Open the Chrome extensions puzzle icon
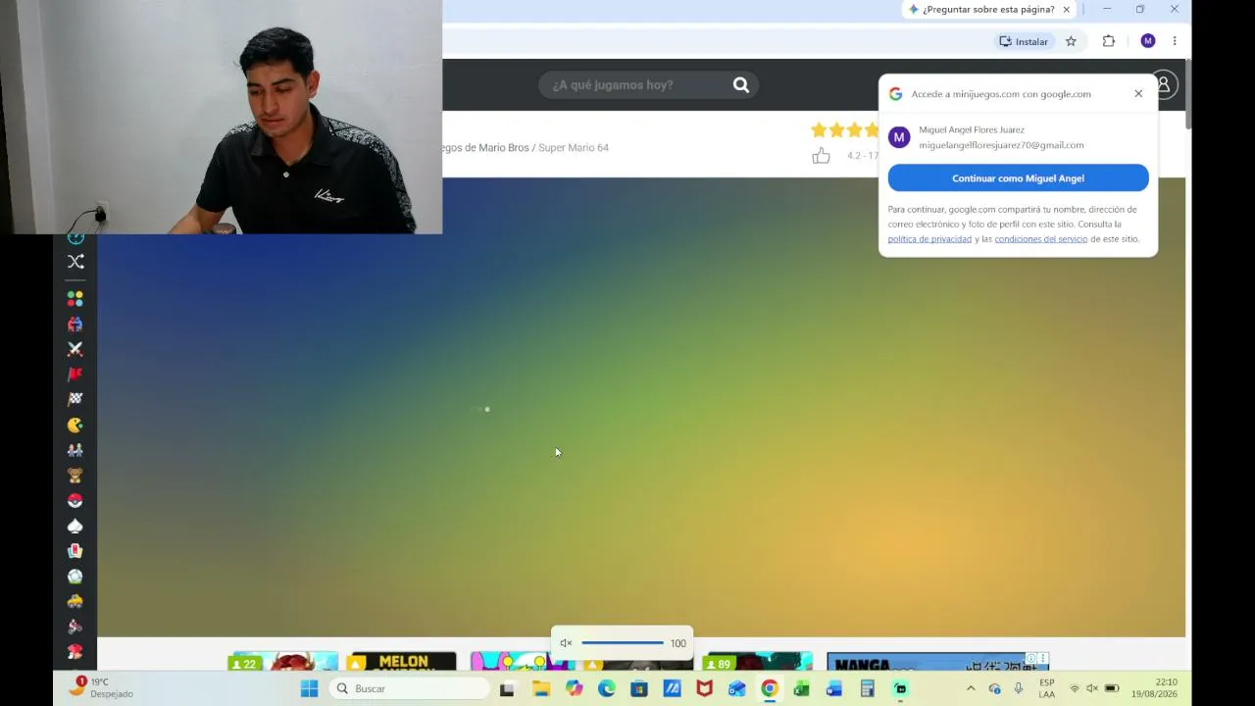 [x=1109, y=41]
